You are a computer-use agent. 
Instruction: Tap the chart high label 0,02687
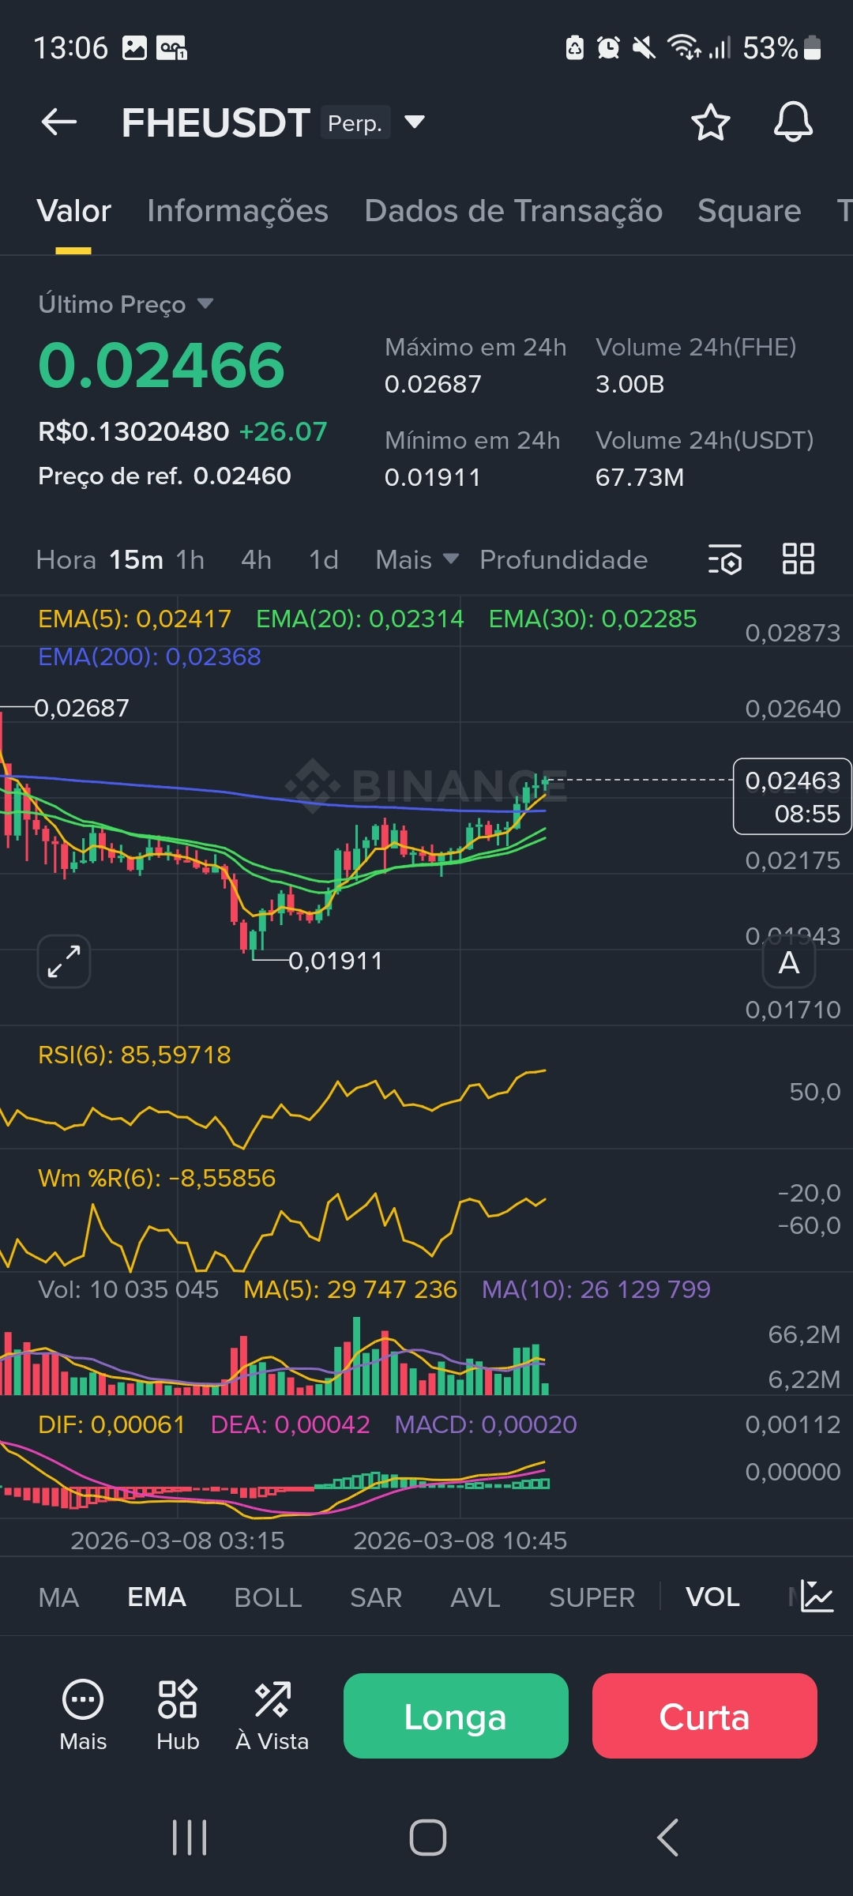(x=81, y=708)
